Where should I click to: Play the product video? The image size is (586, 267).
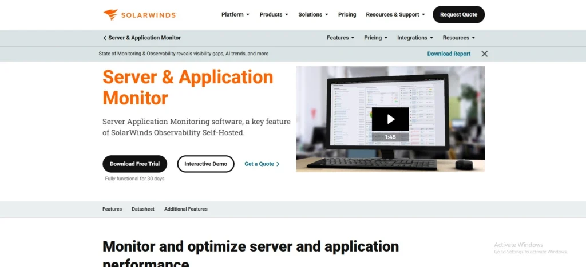click(390, 119)
